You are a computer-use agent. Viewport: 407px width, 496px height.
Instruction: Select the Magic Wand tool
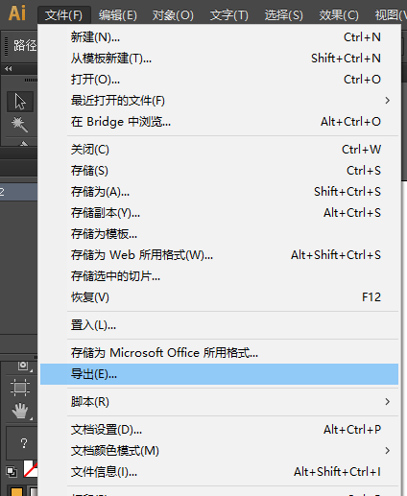[x=20, y=124]
